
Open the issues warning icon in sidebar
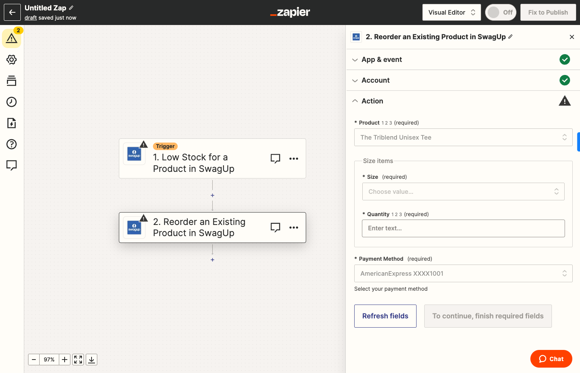click(12, 38)
